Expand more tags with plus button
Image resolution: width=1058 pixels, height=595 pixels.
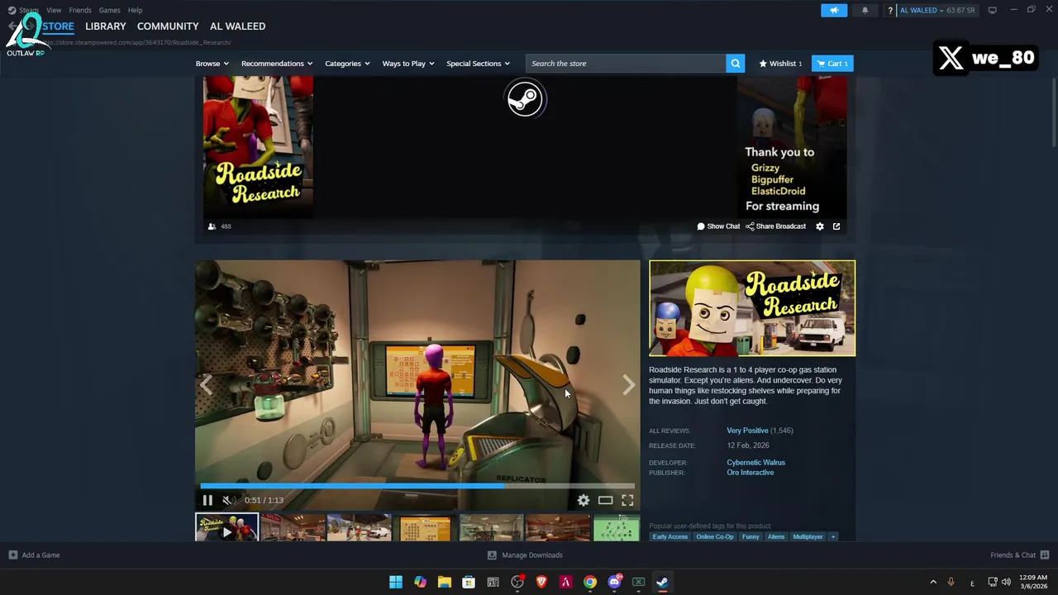click(833, 537)
